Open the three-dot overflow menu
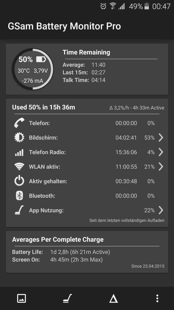The image size is (174, 310). coord(157,298)
